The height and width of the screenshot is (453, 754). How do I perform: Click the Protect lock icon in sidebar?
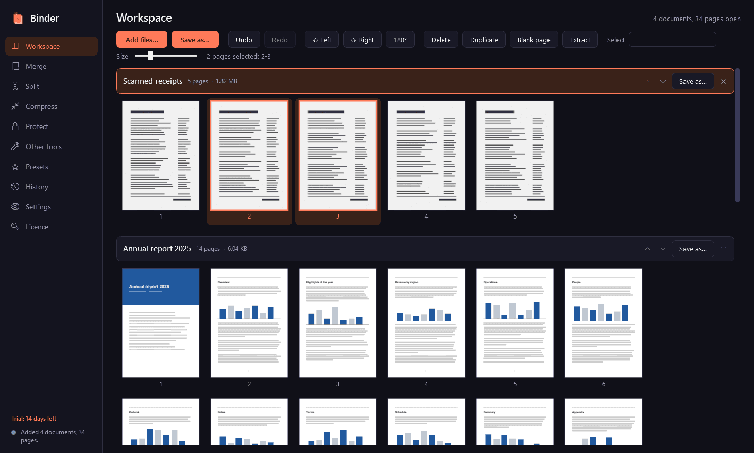tap(15, 126)
